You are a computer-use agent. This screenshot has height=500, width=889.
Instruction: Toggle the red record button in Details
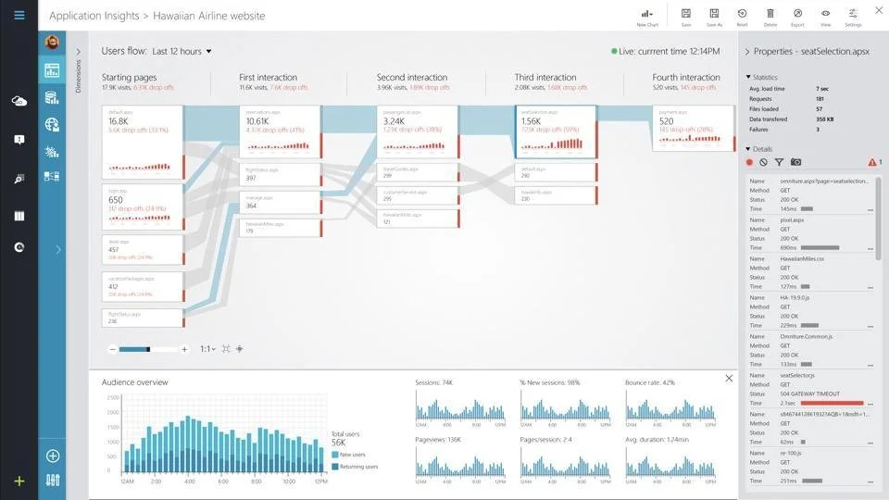click(749, 162)
